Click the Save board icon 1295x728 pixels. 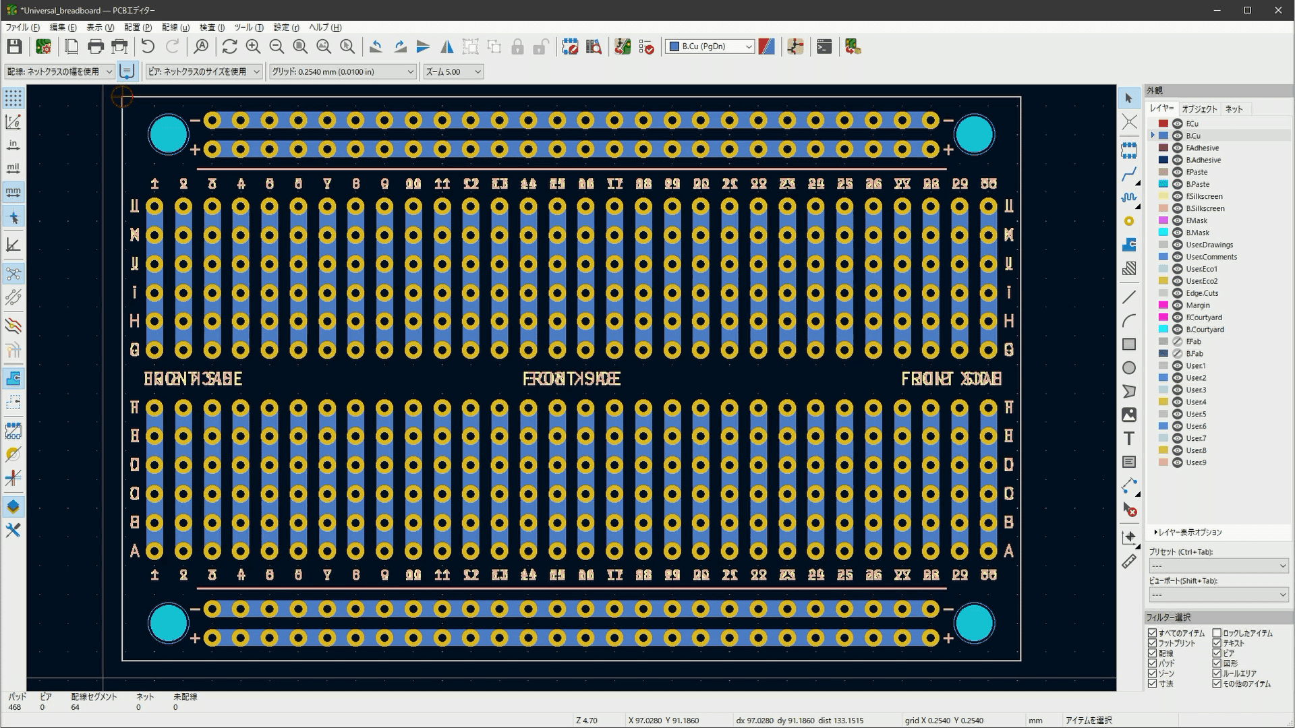coord(14,47)
